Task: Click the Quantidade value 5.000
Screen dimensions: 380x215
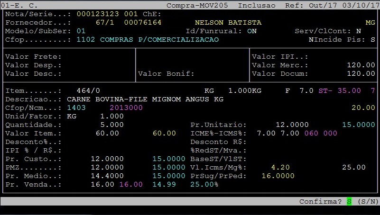Action: click(x=112, y=125)
